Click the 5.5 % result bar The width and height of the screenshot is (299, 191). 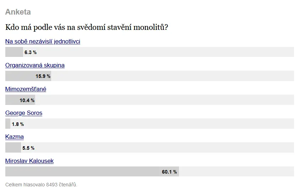click(x=149, y=148)
